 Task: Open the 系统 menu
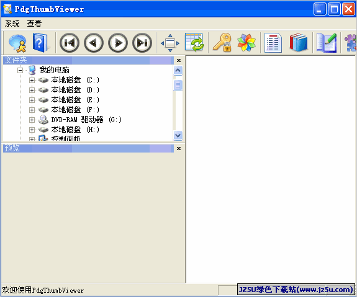(12, 24)
